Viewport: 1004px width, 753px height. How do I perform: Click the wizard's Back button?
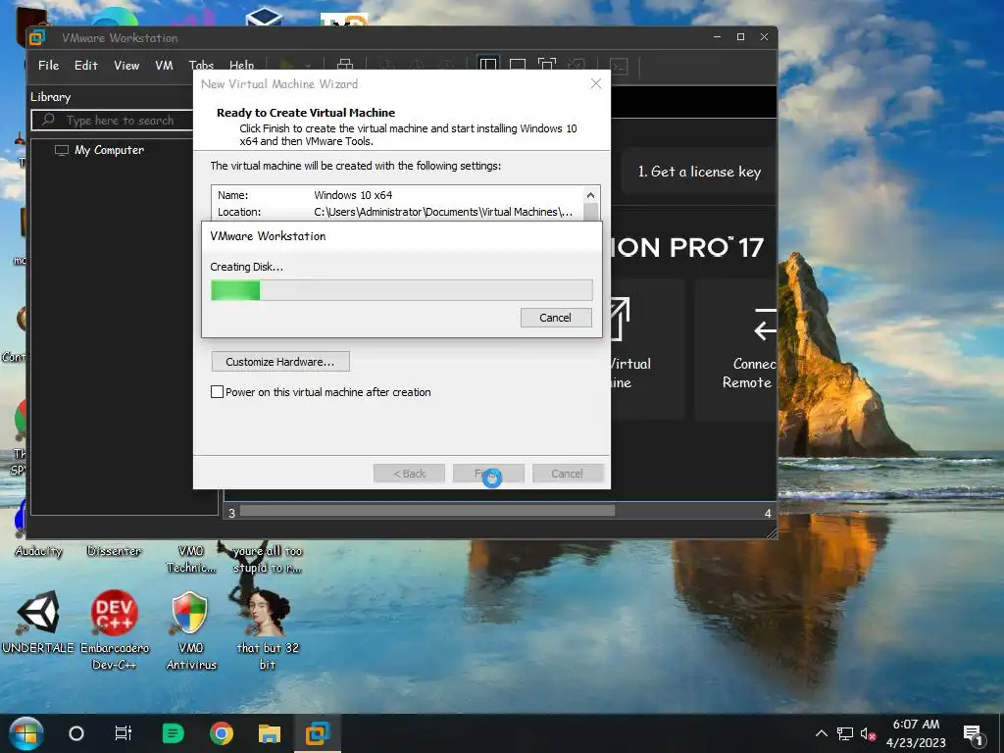(409, 474)
